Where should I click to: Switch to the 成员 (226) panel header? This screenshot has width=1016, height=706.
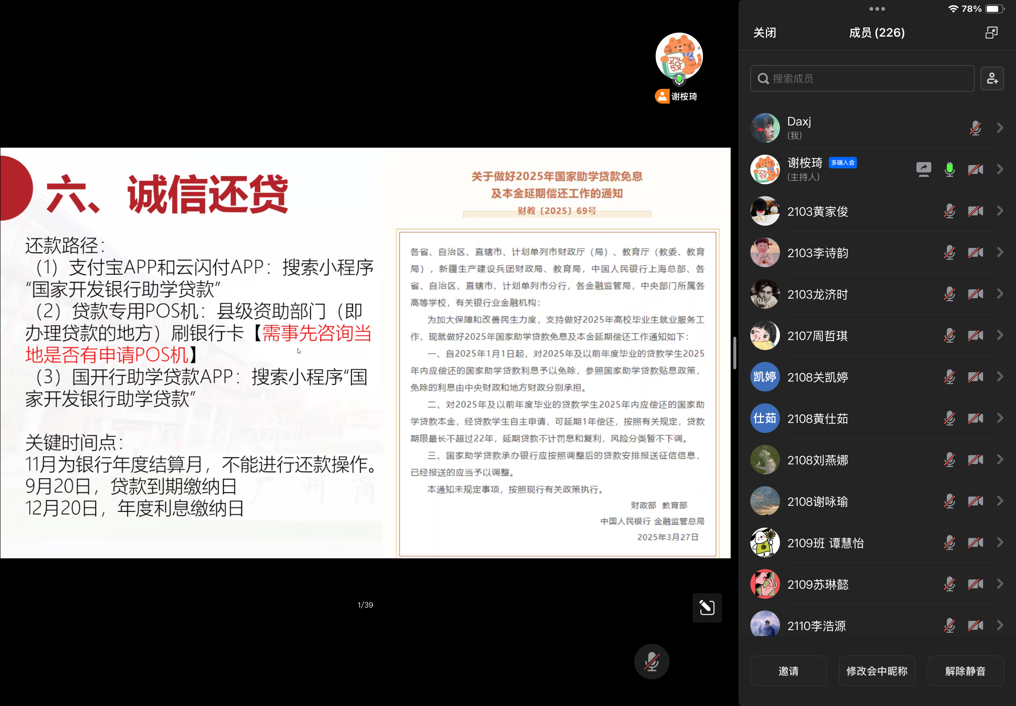coord(876,32)
